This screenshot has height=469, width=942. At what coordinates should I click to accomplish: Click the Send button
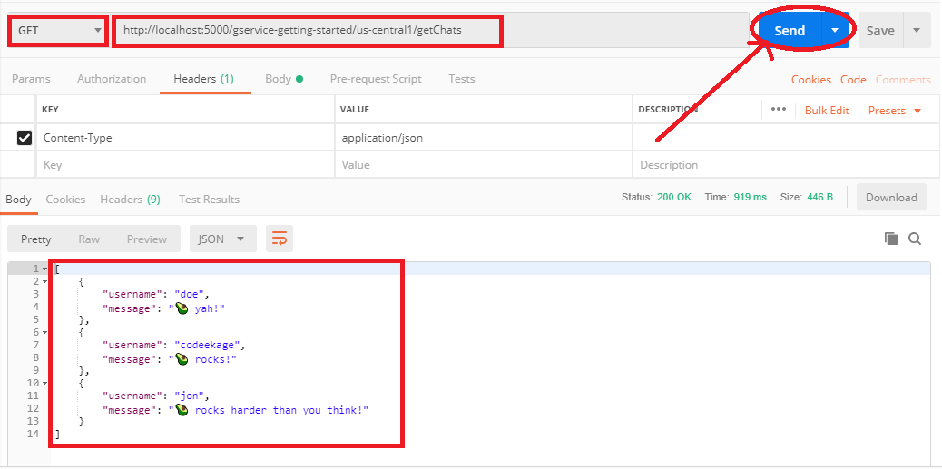coord(790,30)
